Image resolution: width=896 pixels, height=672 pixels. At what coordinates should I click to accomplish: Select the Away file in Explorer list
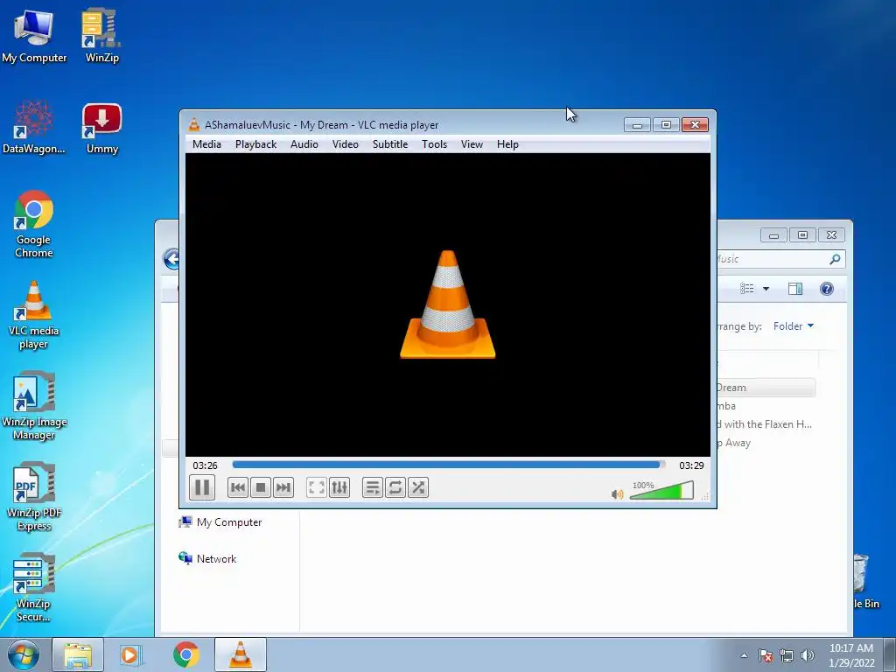point(734,443)
